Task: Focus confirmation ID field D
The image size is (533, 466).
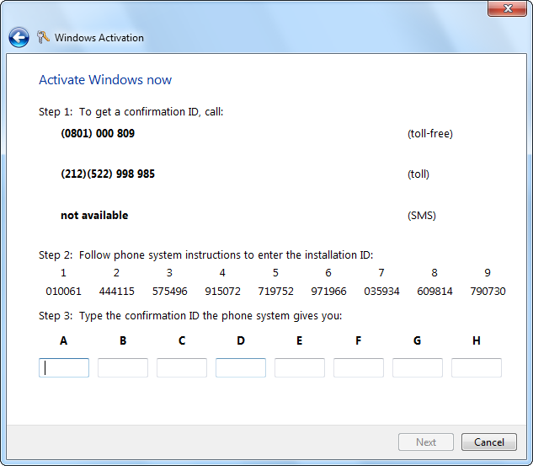Action: [241, 367]
